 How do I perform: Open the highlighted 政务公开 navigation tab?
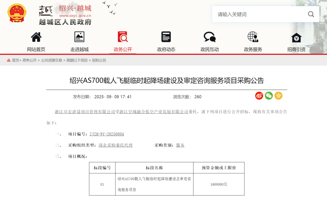[122, 49]
